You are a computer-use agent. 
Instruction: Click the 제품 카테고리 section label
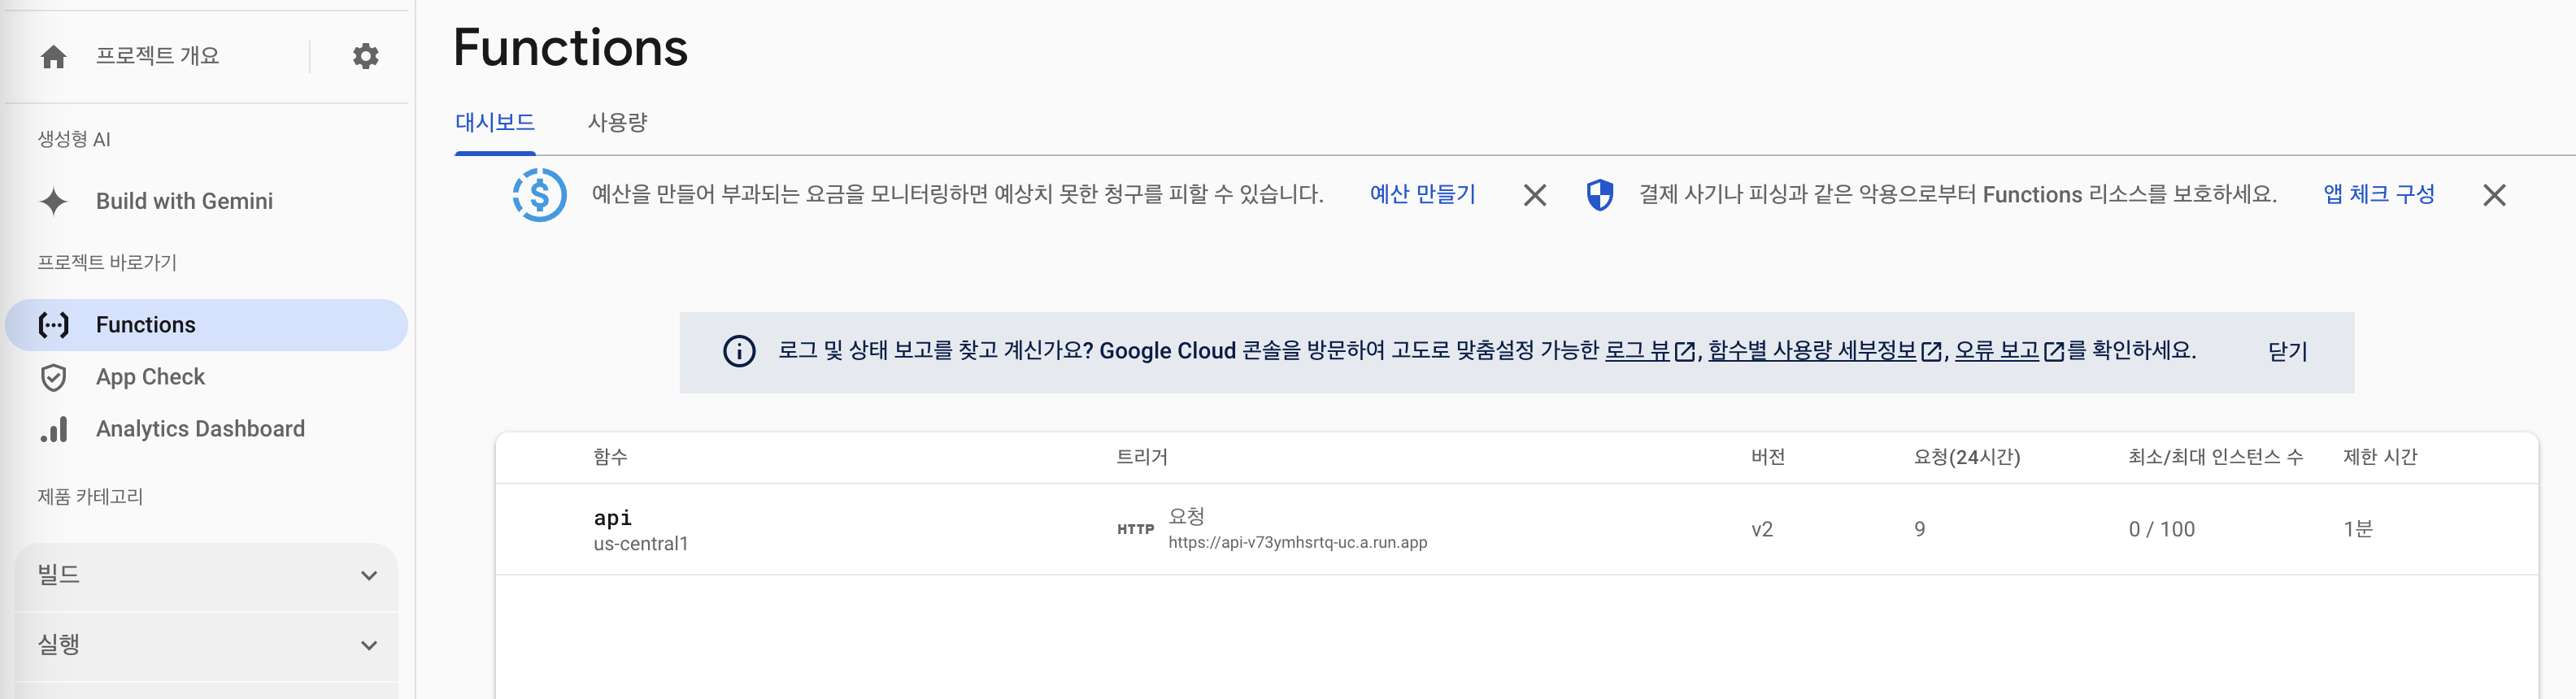click(x=90, y=497)
